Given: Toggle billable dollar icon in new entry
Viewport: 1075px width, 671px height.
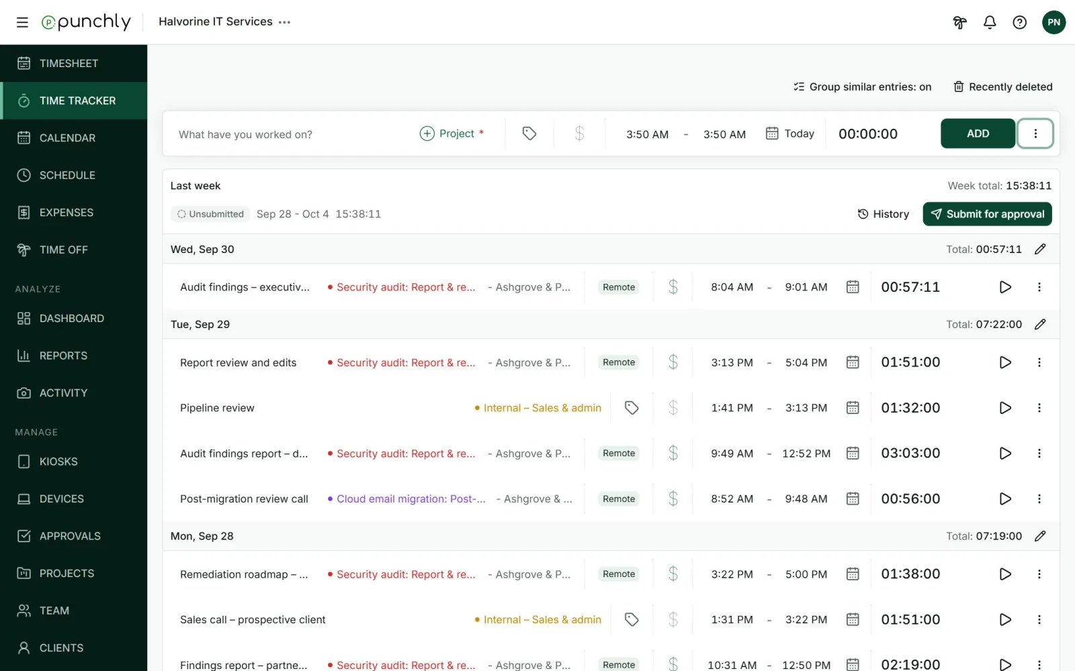Looking at the screenshot, I should coord(580,134).
